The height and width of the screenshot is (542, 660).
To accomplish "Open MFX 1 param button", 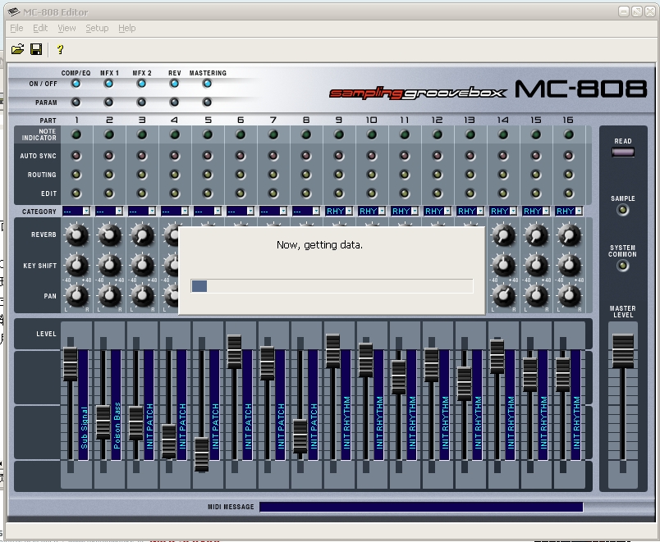I will click(x=108, y=102).
